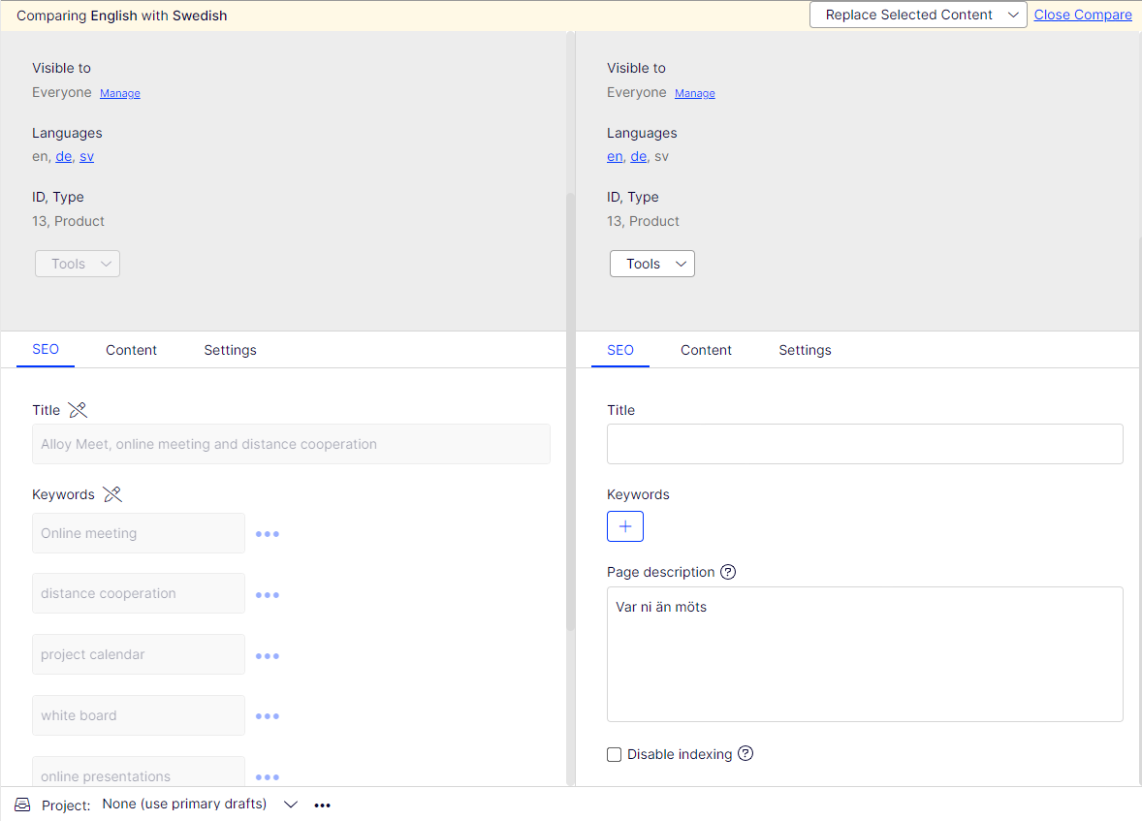Click the None (use primary drafts) project text
1142x821 pixels.
click(184, 804)
